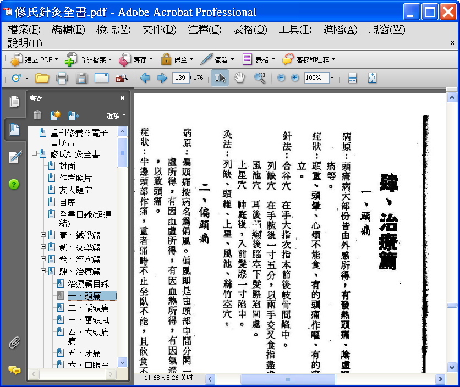Expand the 壹、鍼學篇 bookmark node

[43, 235]
